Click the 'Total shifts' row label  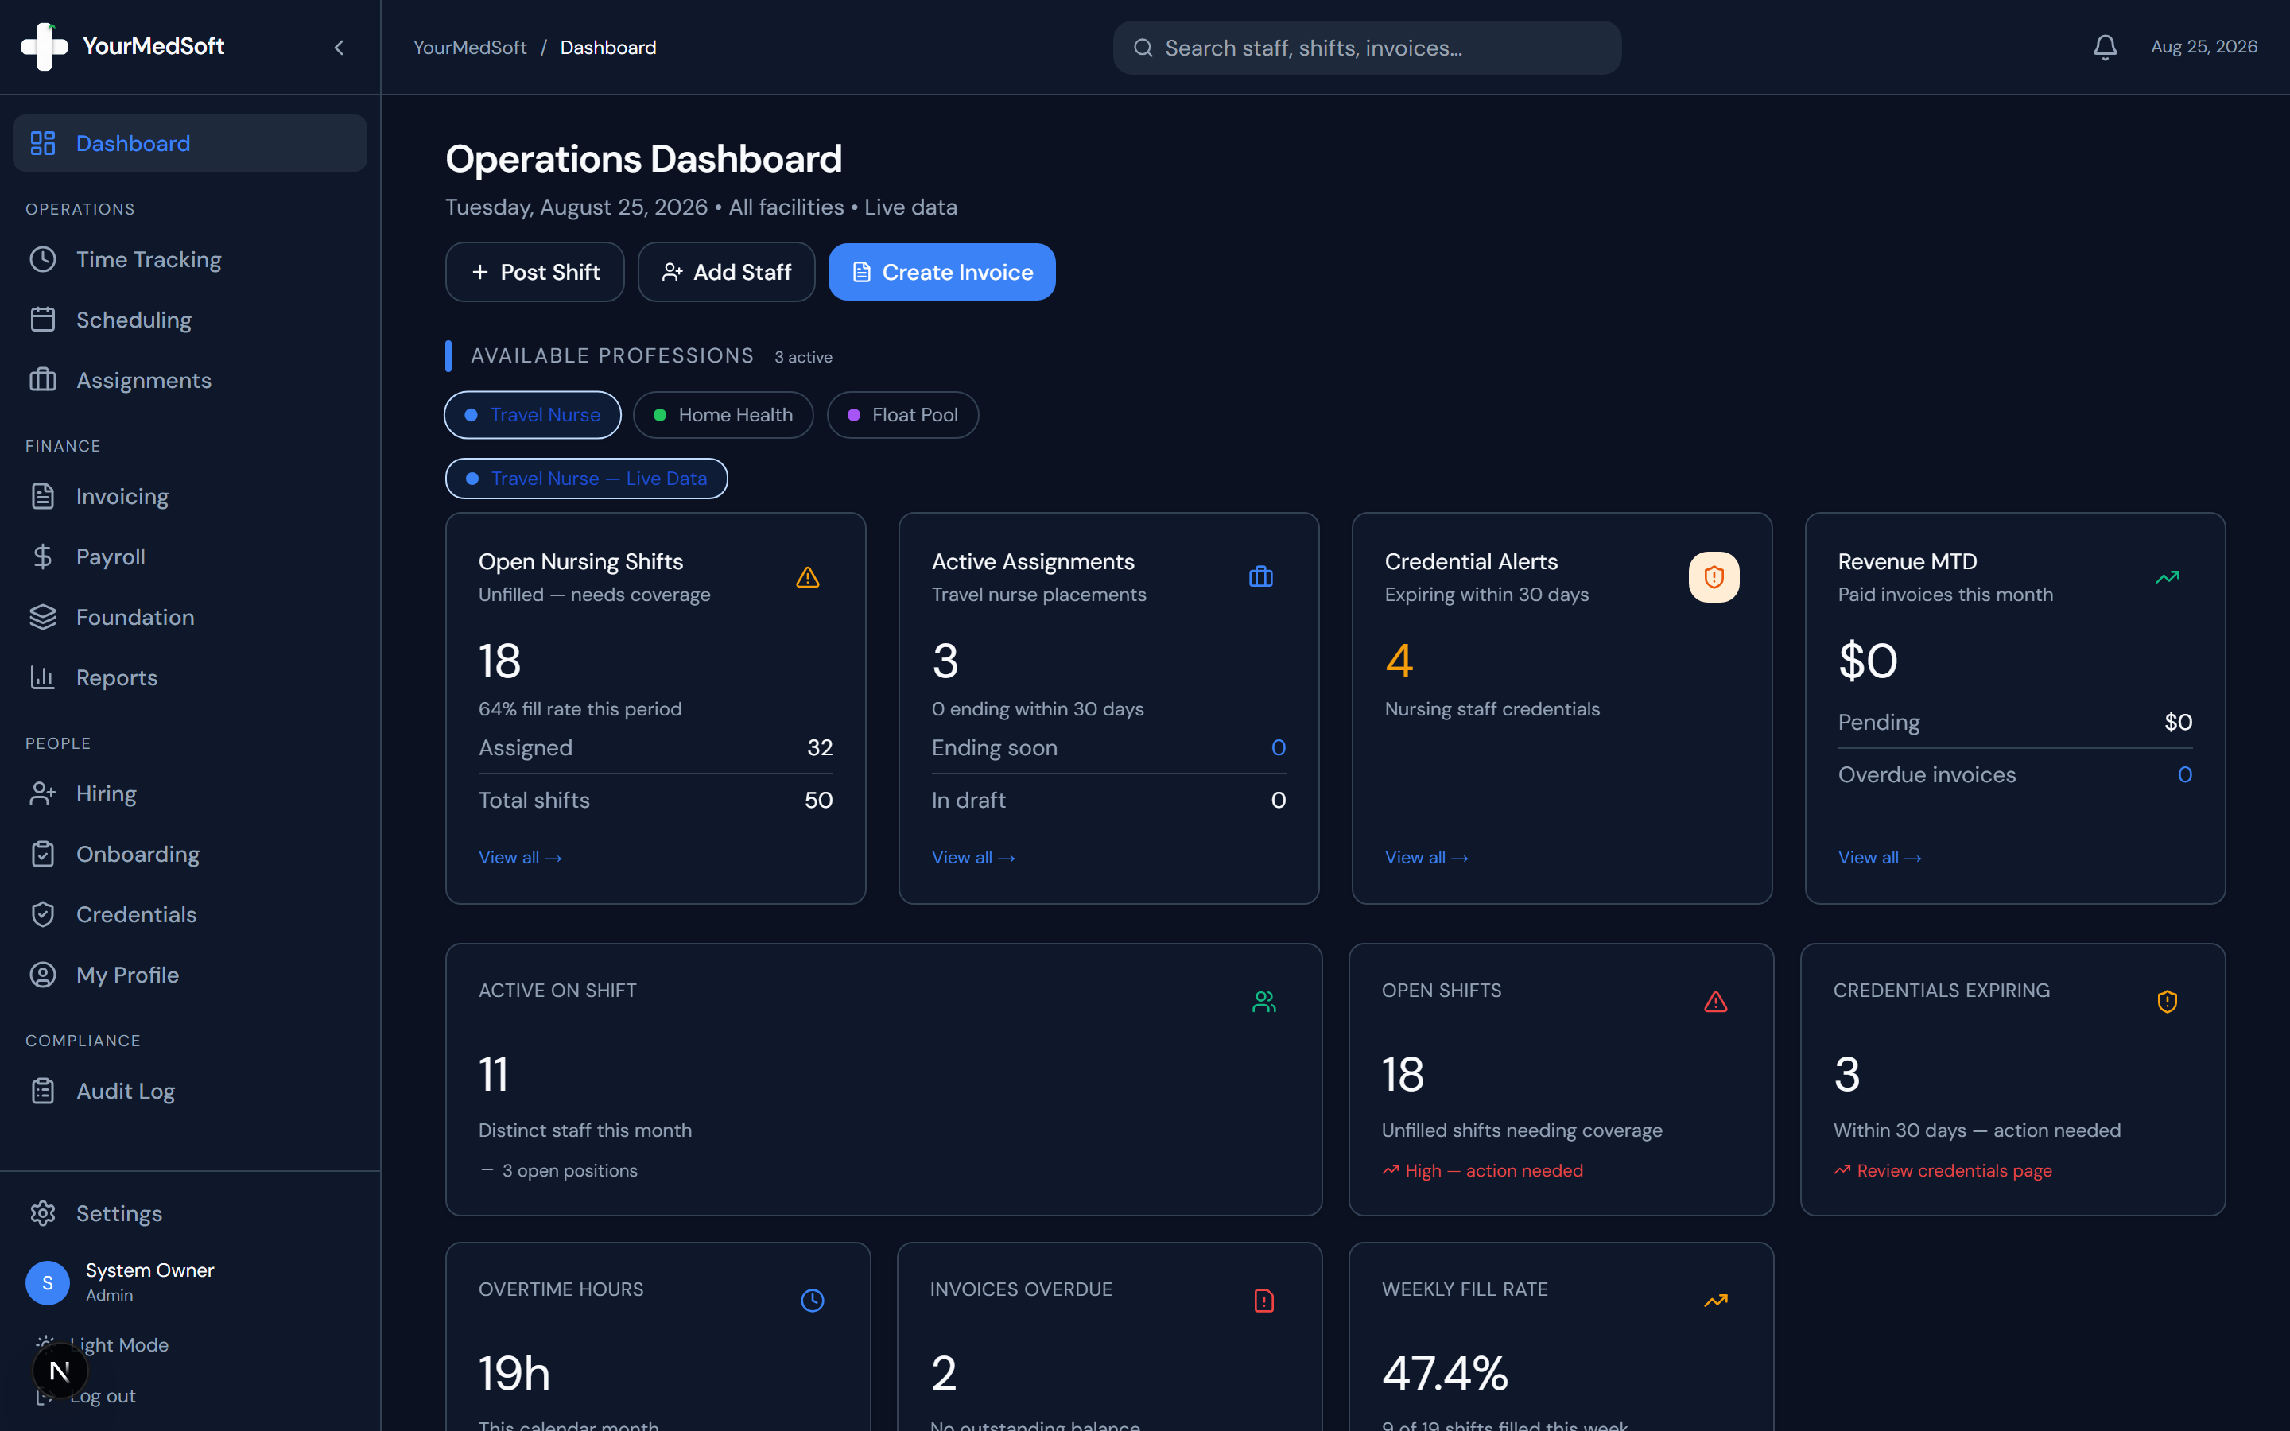point(534,801)
